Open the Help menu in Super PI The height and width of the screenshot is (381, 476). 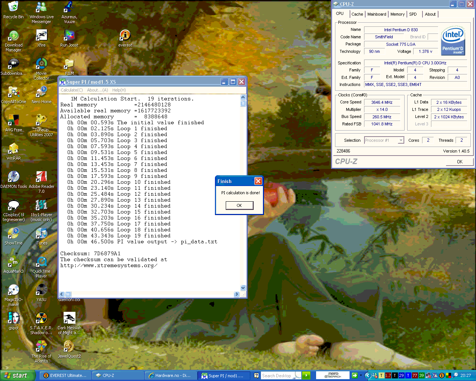(x=119, y=90)
